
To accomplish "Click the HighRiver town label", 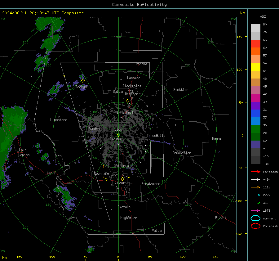I will click(129, 218).
